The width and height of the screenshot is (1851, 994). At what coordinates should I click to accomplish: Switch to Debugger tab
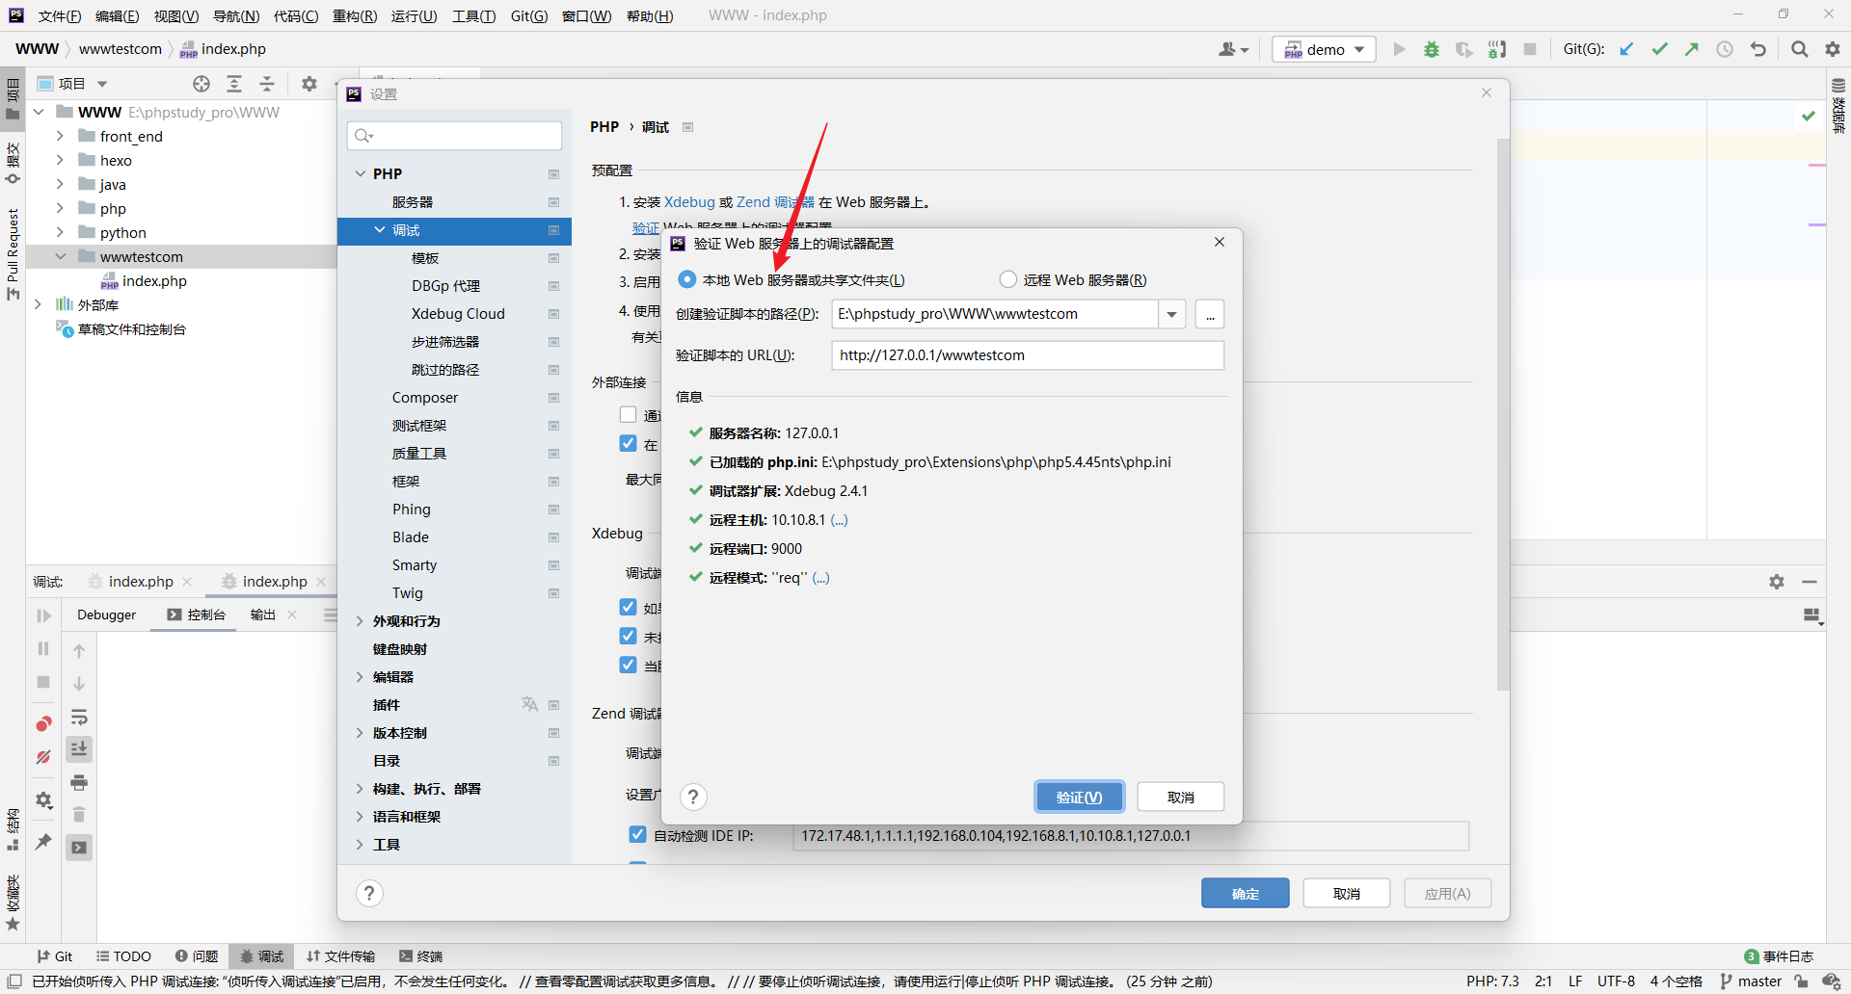click(x=106, y=615)
